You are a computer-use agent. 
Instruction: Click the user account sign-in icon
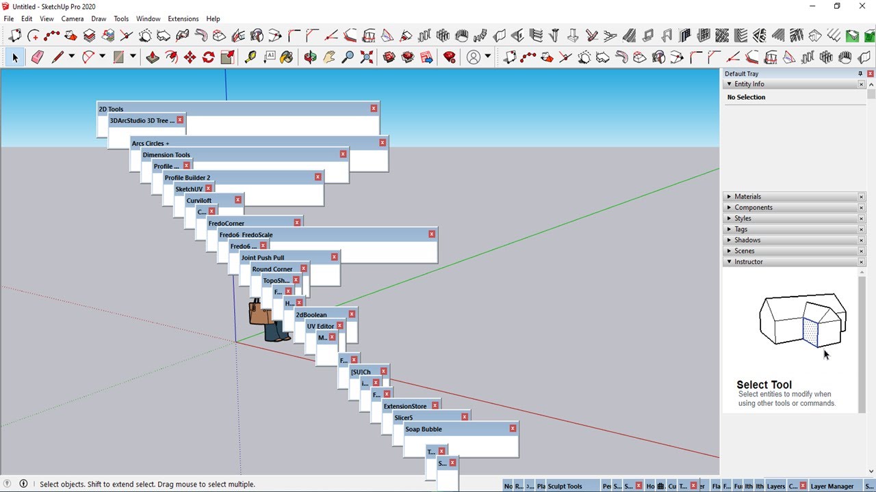[x=474, y=57]
